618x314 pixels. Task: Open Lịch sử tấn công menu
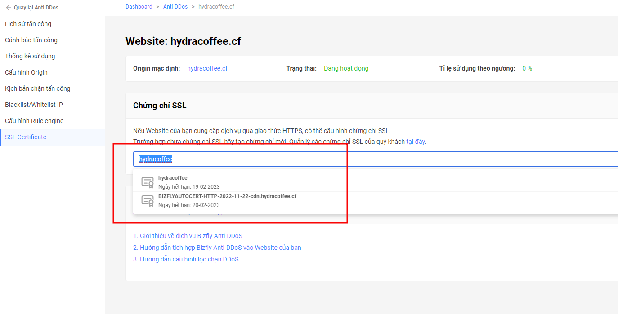pos(28,24)
